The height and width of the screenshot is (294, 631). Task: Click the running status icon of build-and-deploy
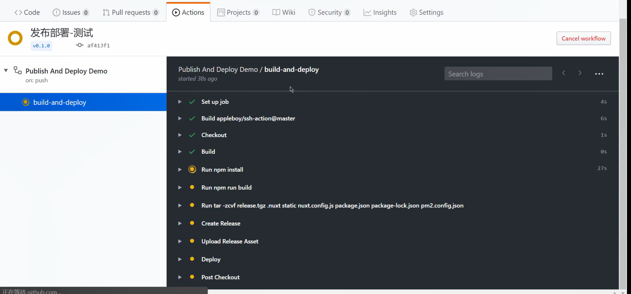(25, 102)
